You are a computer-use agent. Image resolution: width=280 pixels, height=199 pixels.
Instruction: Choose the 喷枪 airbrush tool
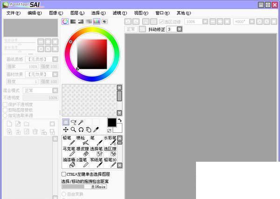pyautogui.click(x=83, y=141)
